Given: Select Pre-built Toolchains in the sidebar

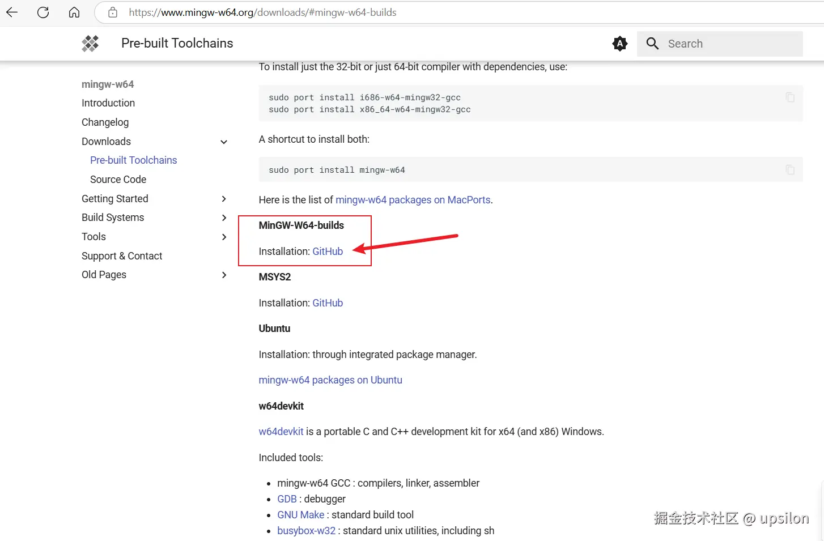Looking at the screenshot, I should coord(134,160).
